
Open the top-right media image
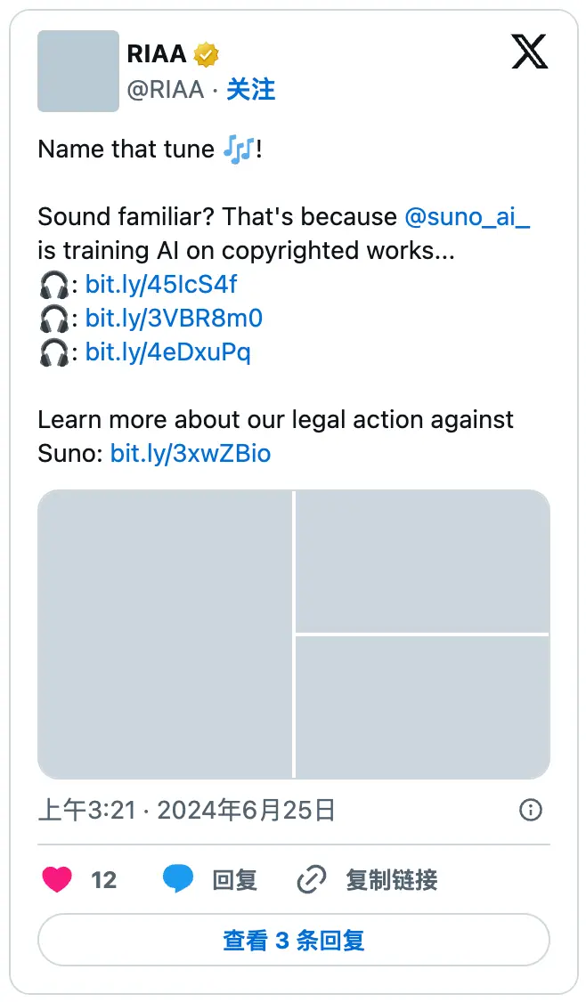pos(422,561)
